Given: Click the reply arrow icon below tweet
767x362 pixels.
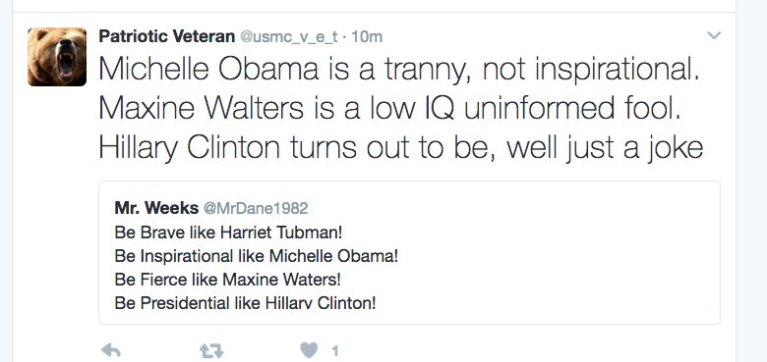Looking at the screenshot, I should point(110,350).
